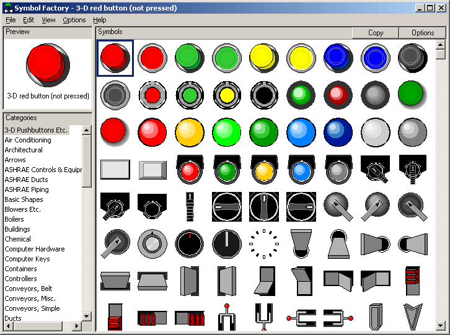The image size is (450, 335).
Task: Choose the Arrows category
Action: click(x=15, y=160)
